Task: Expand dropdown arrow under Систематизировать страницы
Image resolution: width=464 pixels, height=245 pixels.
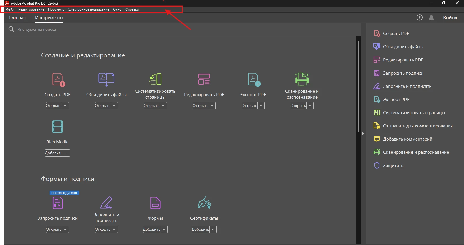Action: (163, 106)
